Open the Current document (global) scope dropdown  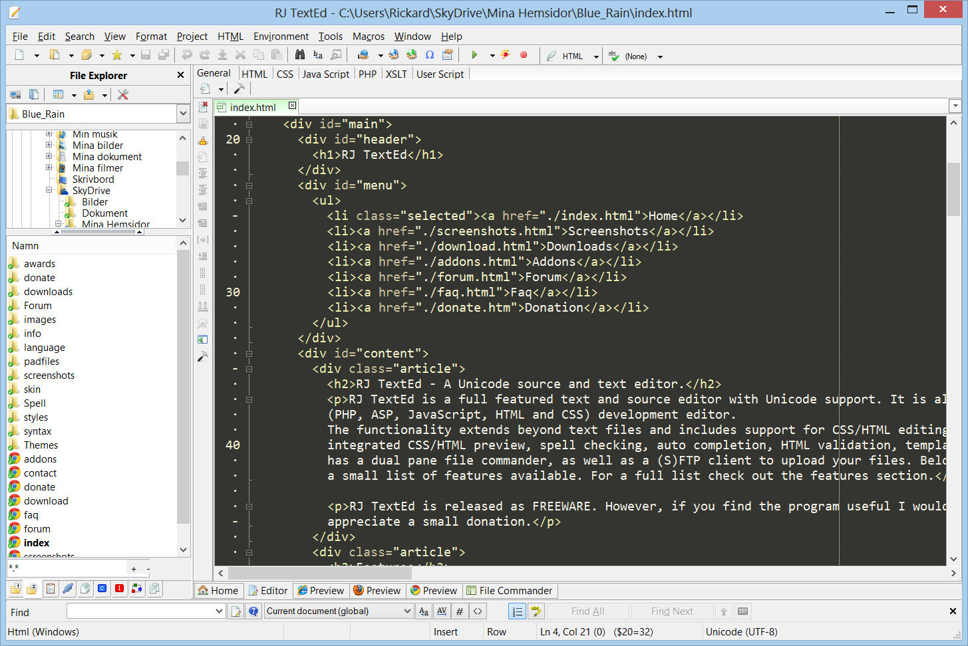(407, 611)
